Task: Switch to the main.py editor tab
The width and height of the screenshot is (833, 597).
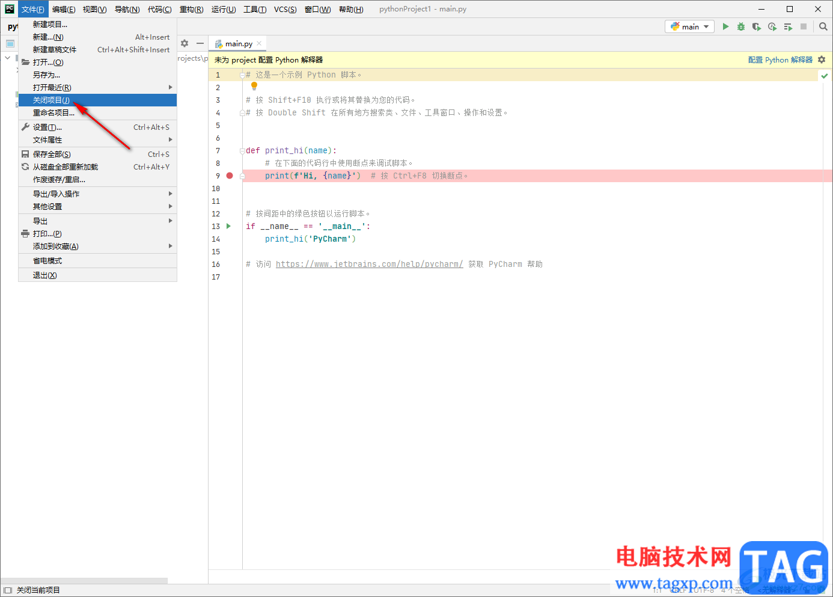Action: point(238,43)
